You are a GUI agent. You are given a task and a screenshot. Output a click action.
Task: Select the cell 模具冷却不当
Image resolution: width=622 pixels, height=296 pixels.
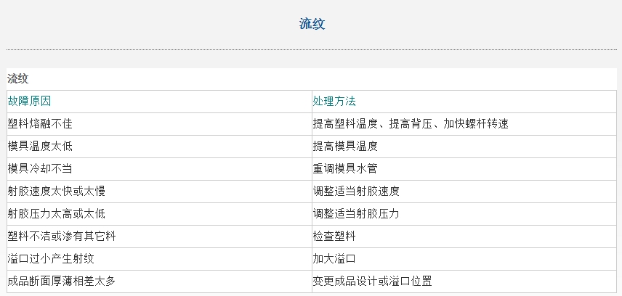pos(159,169)
